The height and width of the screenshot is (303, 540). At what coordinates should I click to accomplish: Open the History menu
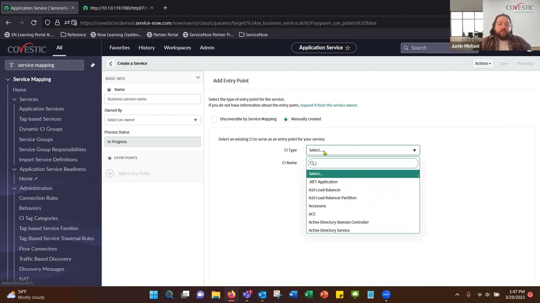click(146, 48)
